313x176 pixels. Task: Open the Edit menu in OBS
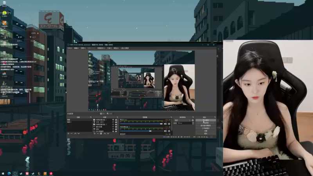(76, 48)
